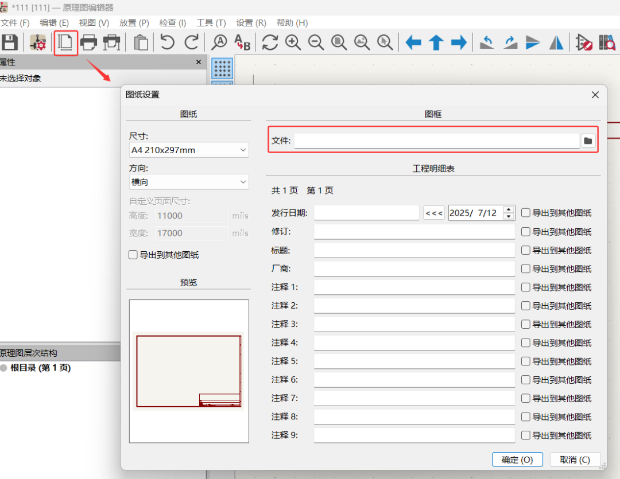
Task: Click the Print icon
Action: pyautogui.click(x=88, y=42)
